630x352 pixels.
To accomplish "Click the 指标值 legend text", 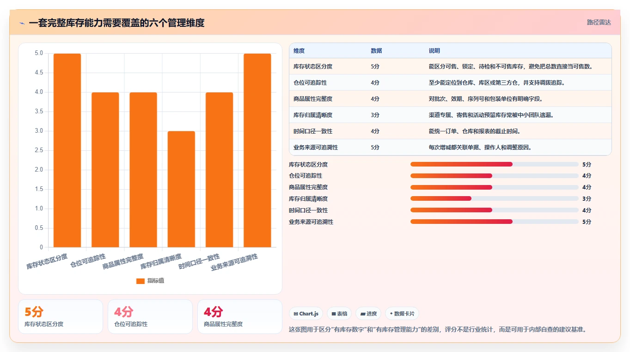I will point(156,281).
